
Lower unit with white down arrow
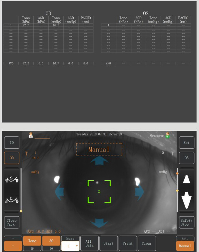186,200
